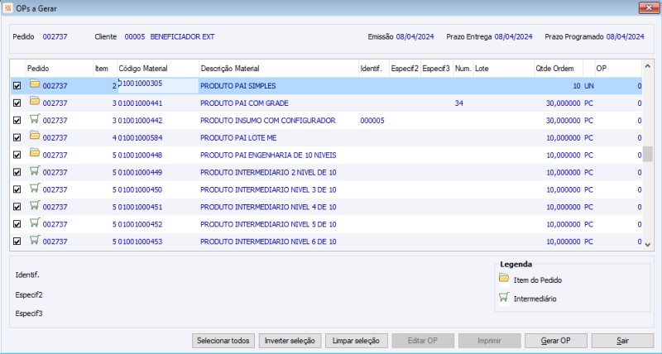The image size is (662, 354).
Task: Uncheck the PRODUTO PAI SIMPLES row checkbox
Action: (x=17, y=86)
